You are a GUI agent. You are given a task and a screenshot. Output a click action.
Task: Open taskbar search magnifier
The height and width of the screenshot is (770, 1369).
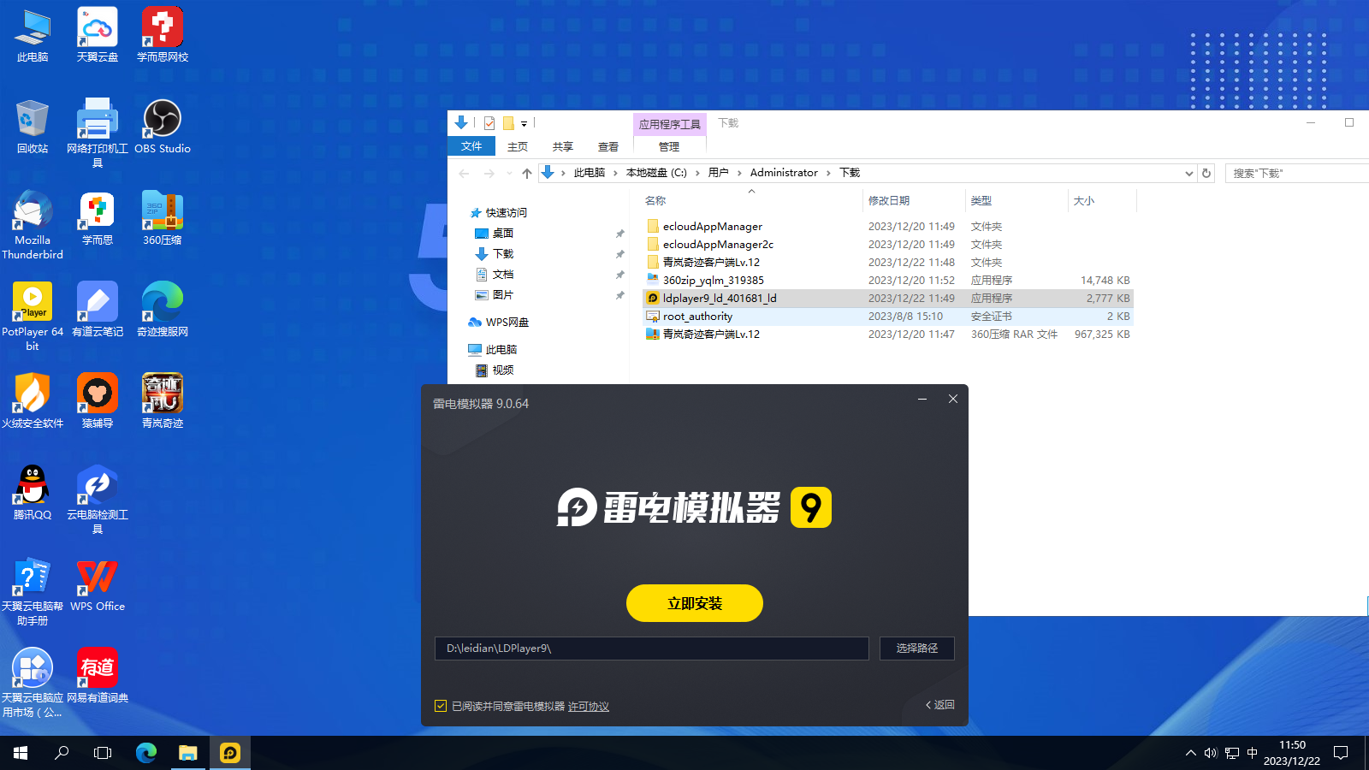pos(62,753)
